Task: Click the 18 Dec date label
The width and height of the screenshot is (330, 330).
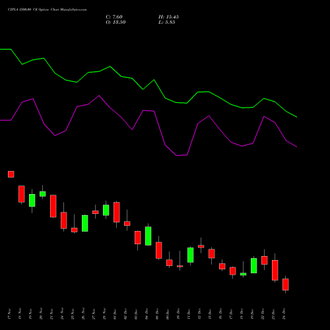Action: click(x=242, y=314)
